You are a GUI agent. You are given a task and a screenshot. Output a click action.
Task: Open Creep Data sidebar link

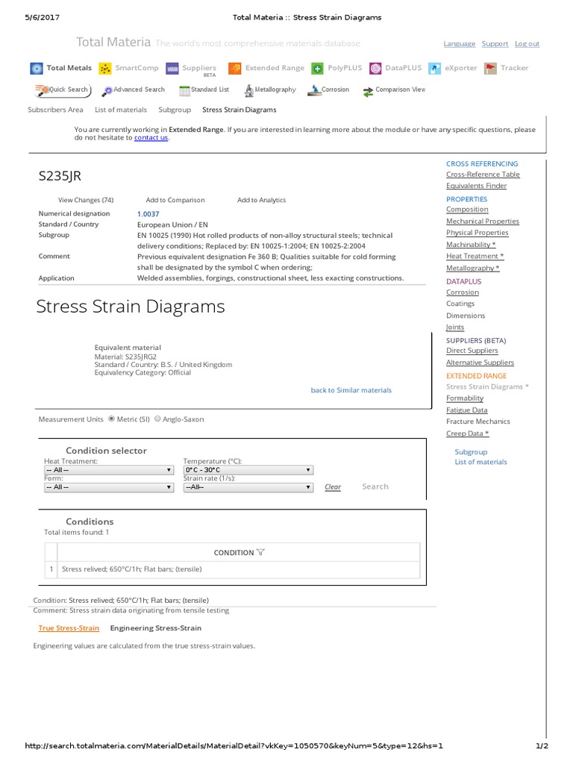pyautogui.click(x=468, y=433)
